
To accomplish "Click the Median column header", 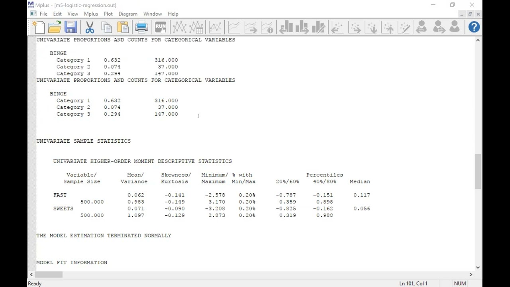I will (360, 181).
